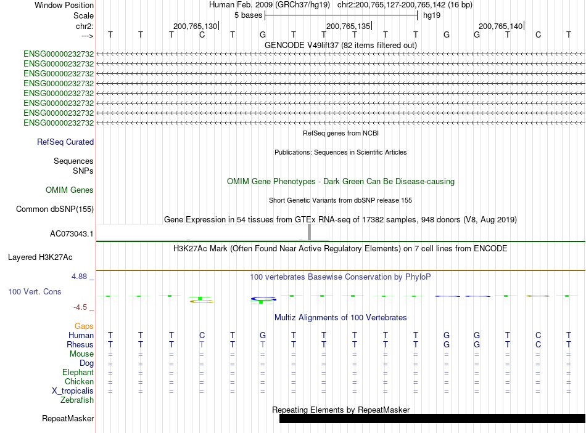Screen dimensions: 586x433
Task: Click the orange Gaps label
Action: 84,326
